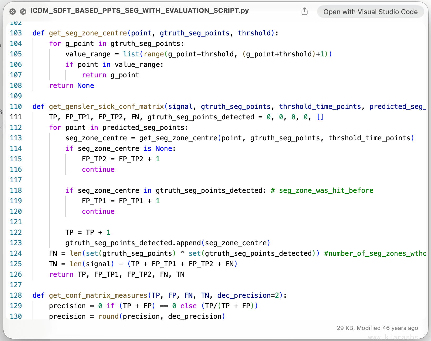Image resolution: width=431 pixels, height=341 pixels.
Task: Click 'value_range = list' on line 105
Action: 102,54
